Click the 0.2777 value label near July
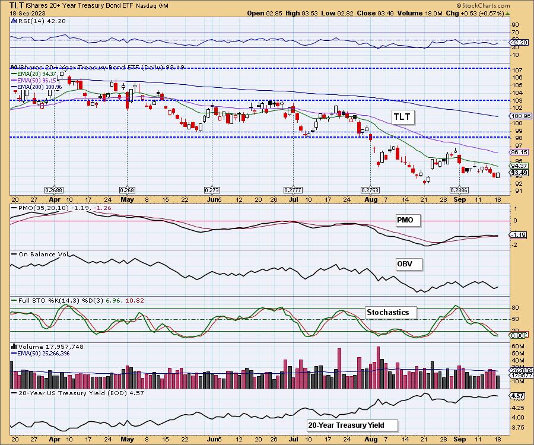The width and height of the screenshot is (534, 445). (x=293, y=190)
